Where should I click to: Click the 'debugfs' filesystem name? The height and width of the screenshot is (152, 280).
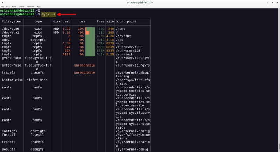[x=8, y=149]
